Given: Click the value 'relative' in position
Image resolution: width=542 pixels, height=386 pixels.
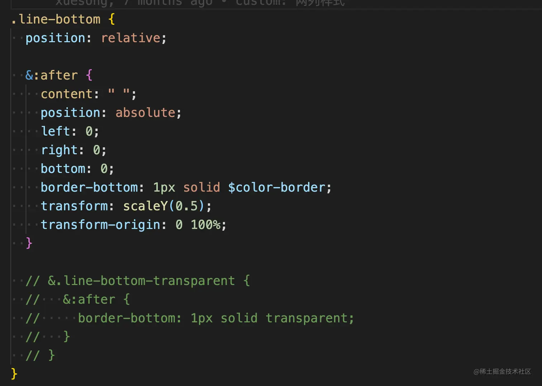Looking at the screenshot, I should [130, 38].
